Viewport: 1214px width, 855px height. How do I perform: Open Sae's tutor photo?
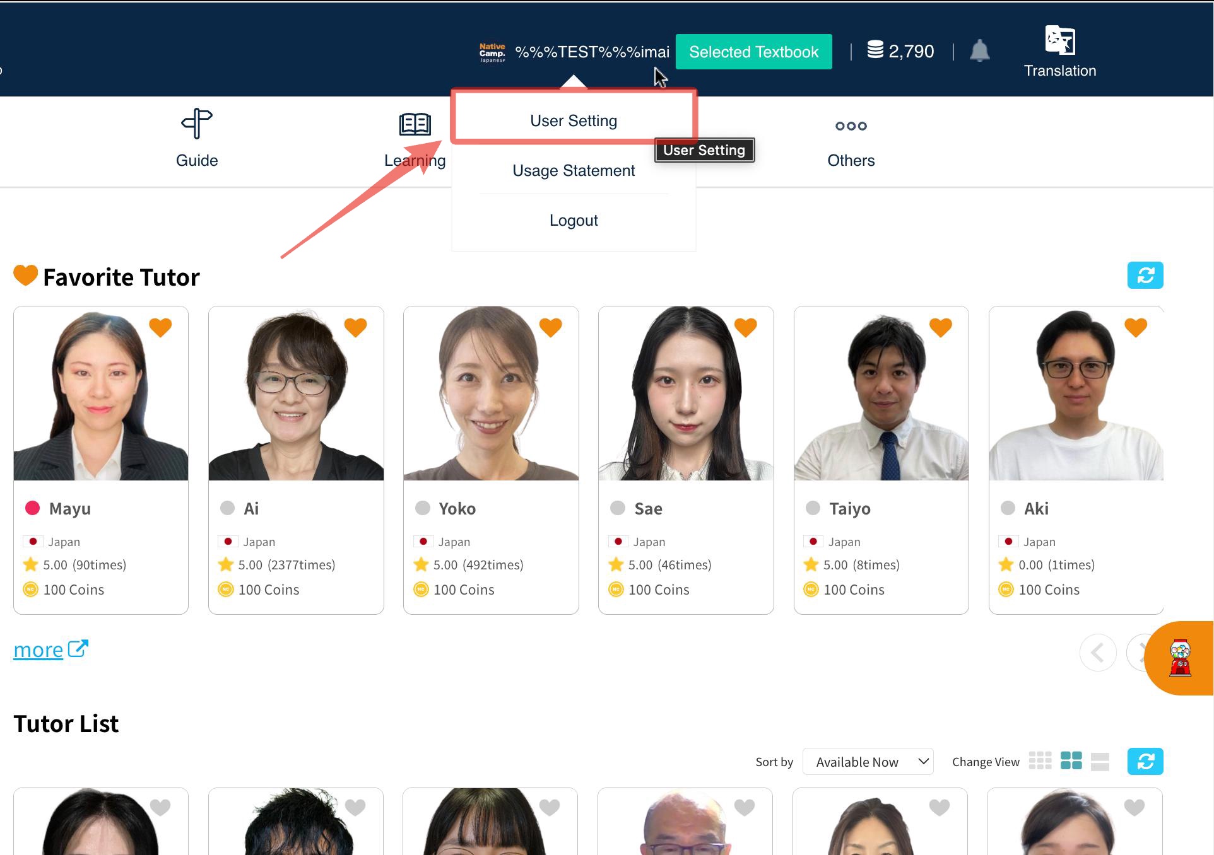[x=686, y=393]
